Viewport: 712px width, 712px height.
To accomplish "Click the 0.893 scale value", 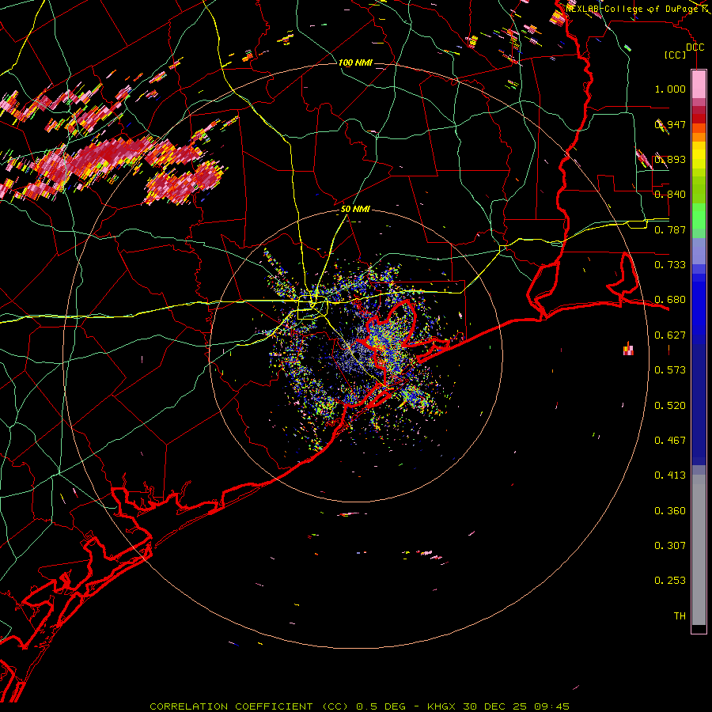I will 670,159.
